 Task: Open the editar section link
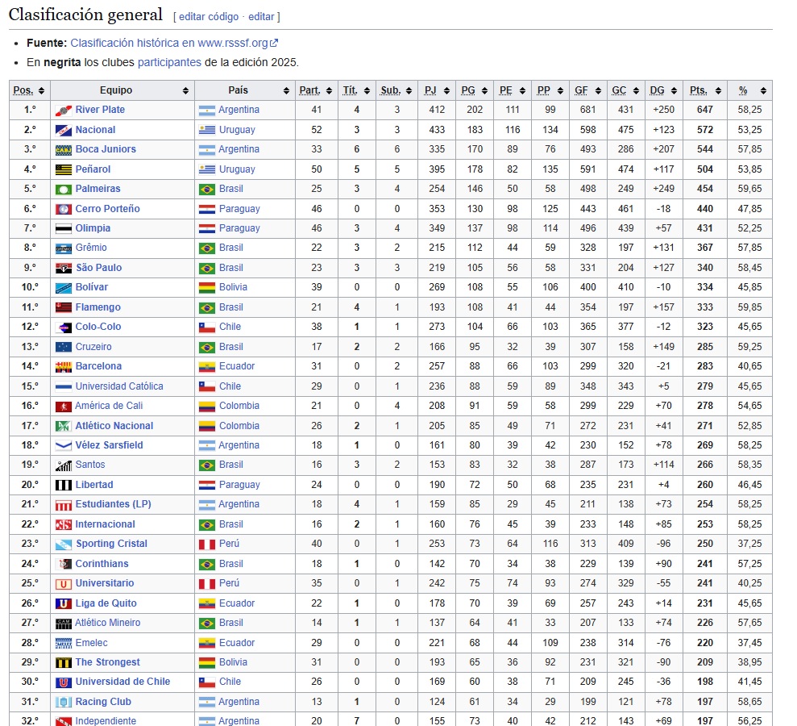point(261,17)
